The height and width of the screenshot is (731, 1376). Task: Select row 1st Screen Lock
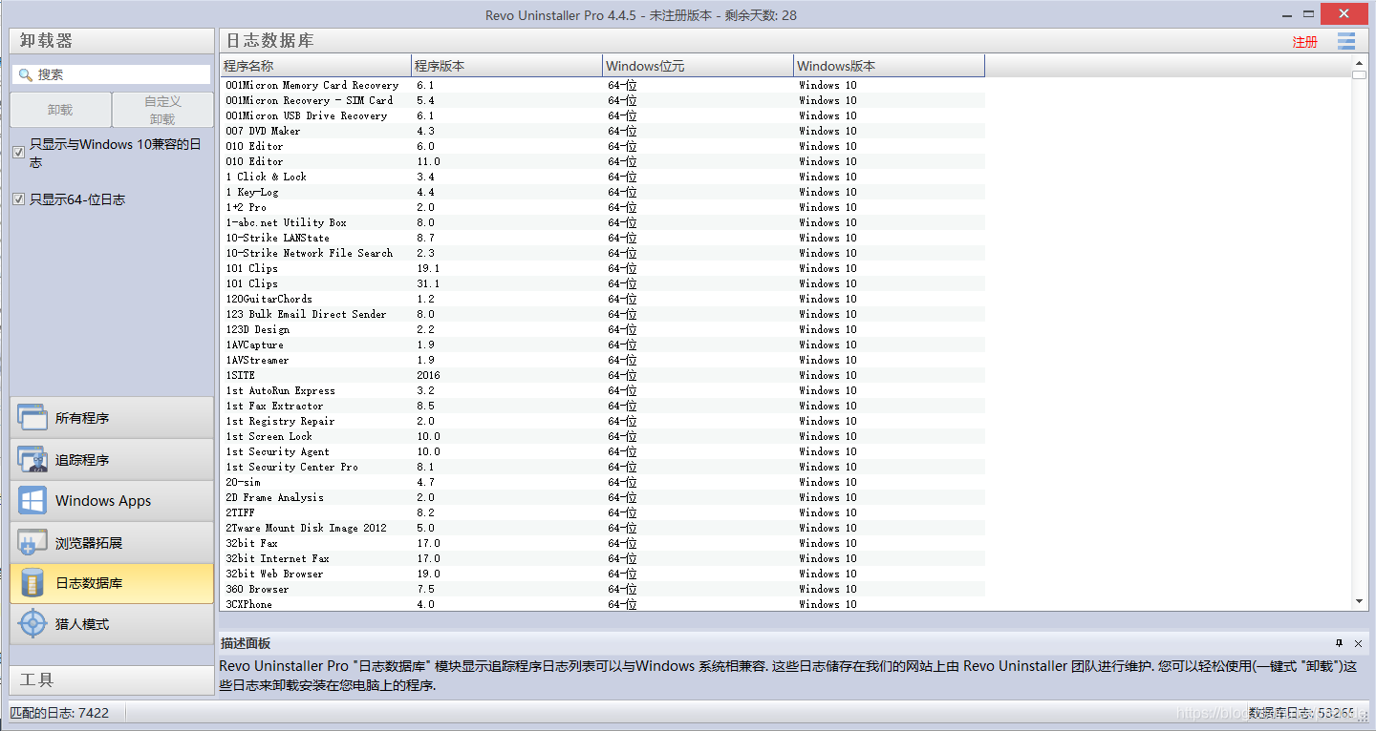click(x=602, y=436)
